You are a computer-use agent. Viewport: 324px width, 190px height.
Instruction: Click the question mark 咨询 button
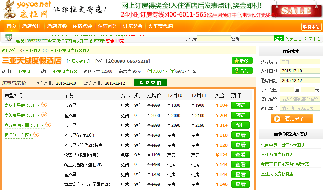coord(242,71)
